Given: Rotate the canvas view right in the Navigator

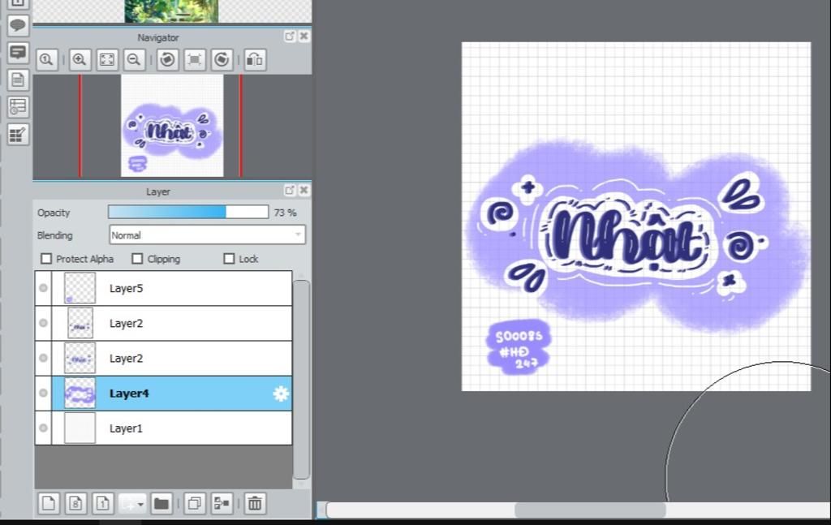Looking at the screenshot, I should pyautogui.click(x=222, y=59).
